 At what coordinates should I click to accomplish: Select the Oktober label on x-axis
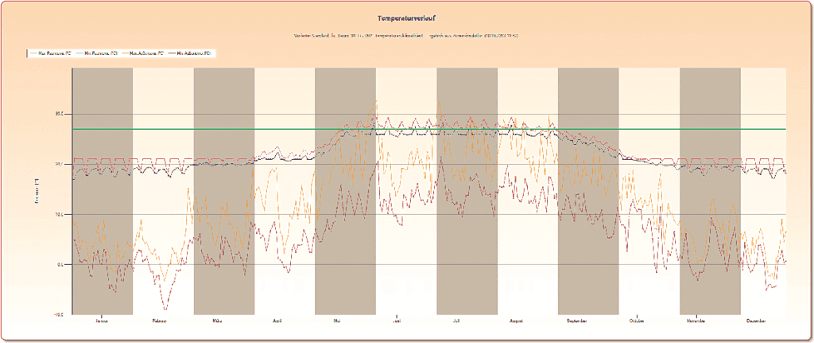[x=637, y=321]
